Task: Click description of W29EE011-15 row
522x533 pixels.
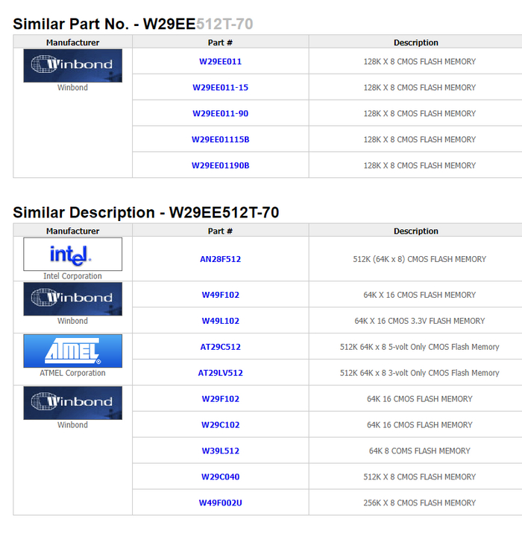Action: 420,87
